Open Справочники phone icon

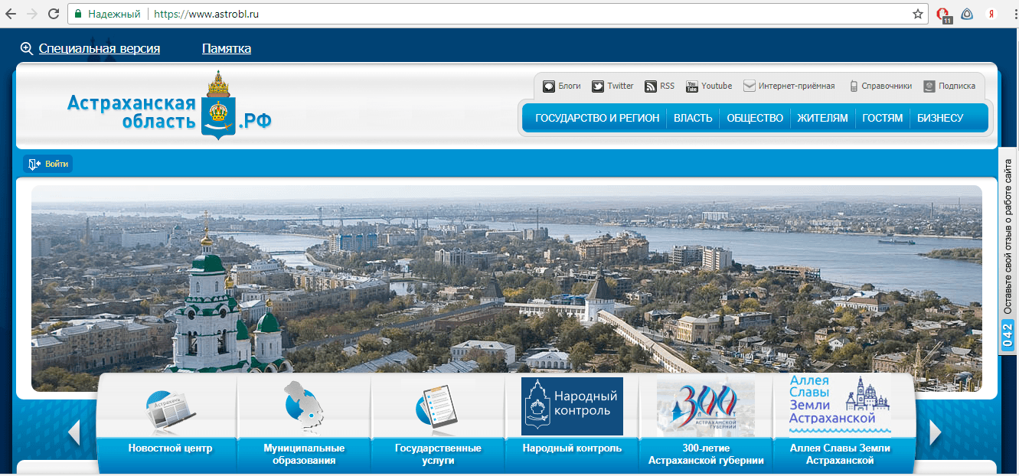(x=854, y=86)
